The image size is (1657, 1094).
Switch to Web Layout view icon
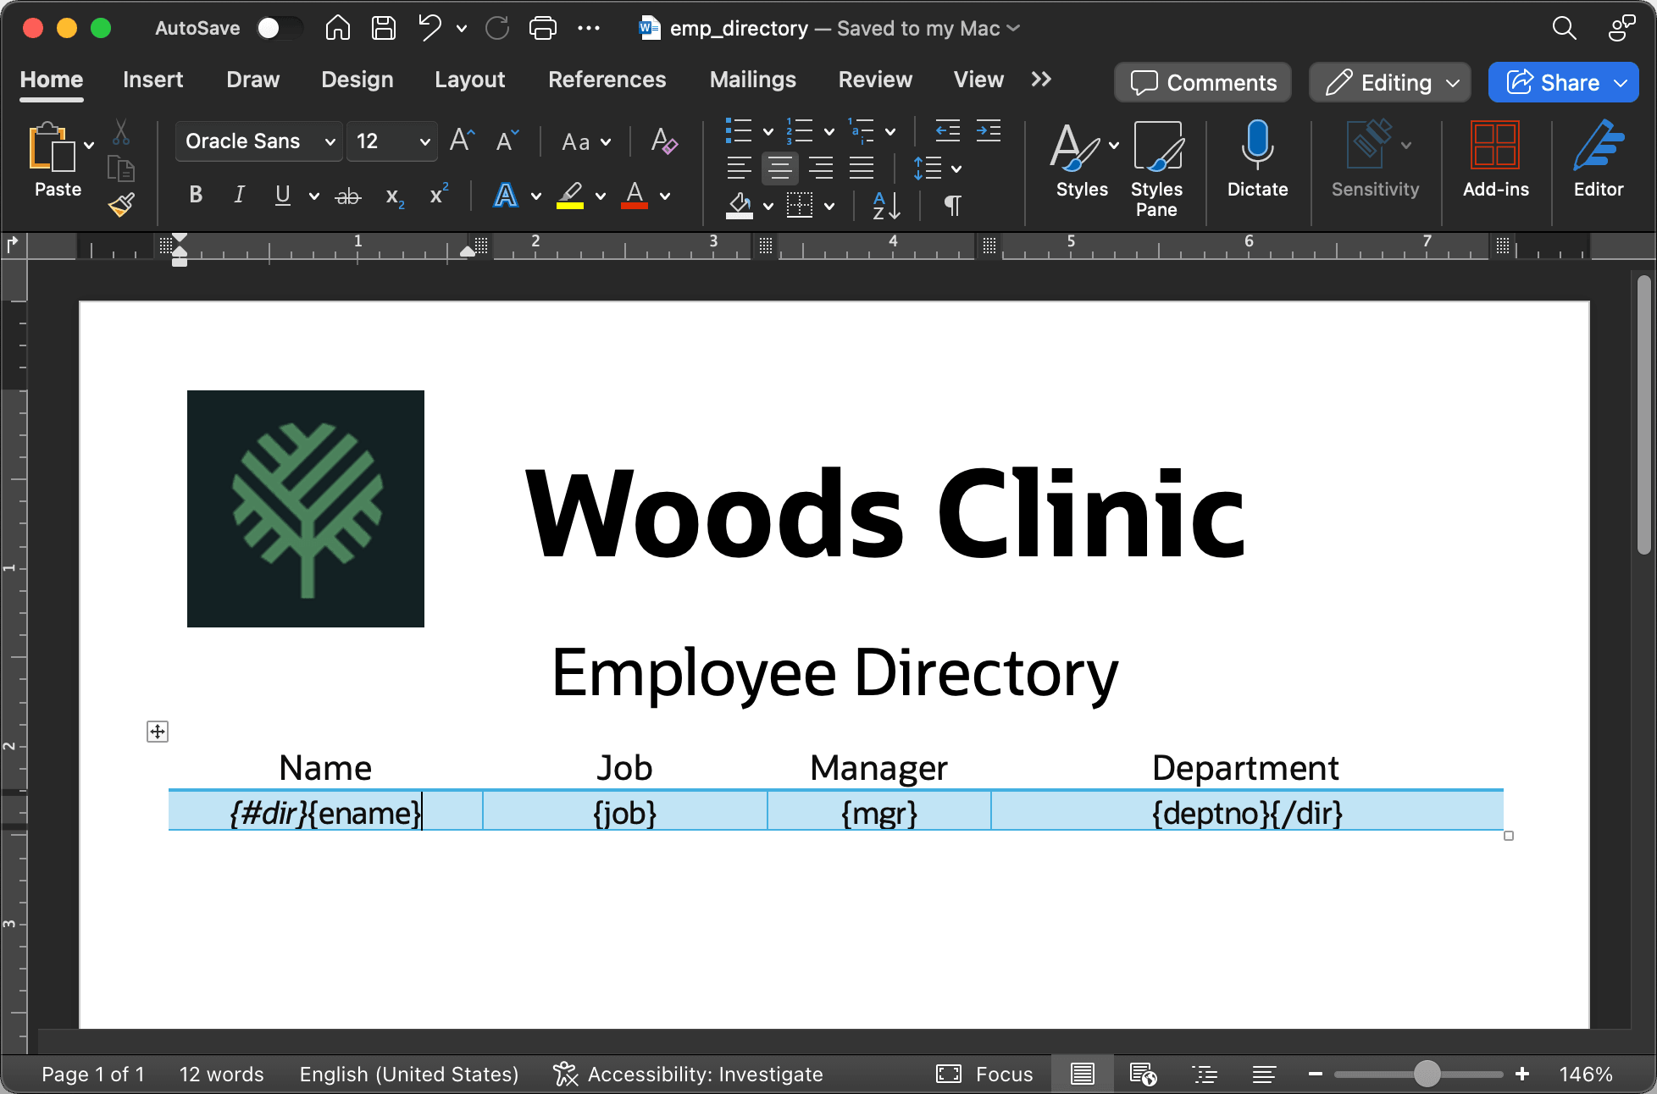(1143, 1074)
